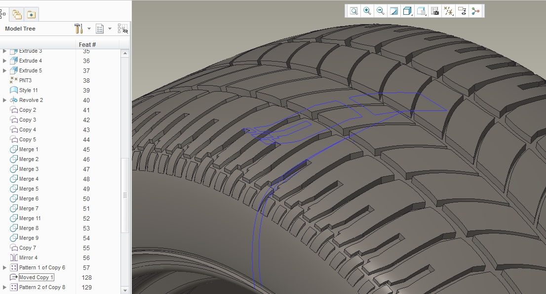Open the Display Style cube icon
Screen dimensions: 546x294
(x=407, y=11)
